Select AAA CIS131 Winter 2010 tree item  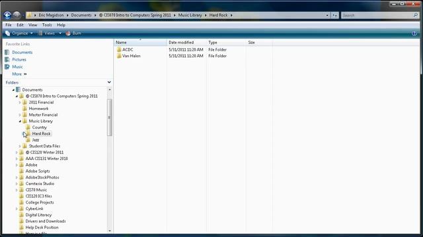click(x=47, y=159)
